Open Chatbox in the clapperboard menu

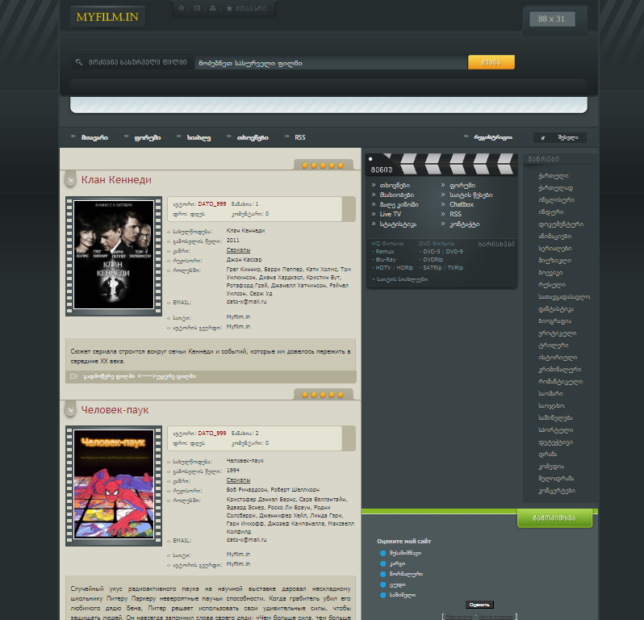tap(462, 204)
